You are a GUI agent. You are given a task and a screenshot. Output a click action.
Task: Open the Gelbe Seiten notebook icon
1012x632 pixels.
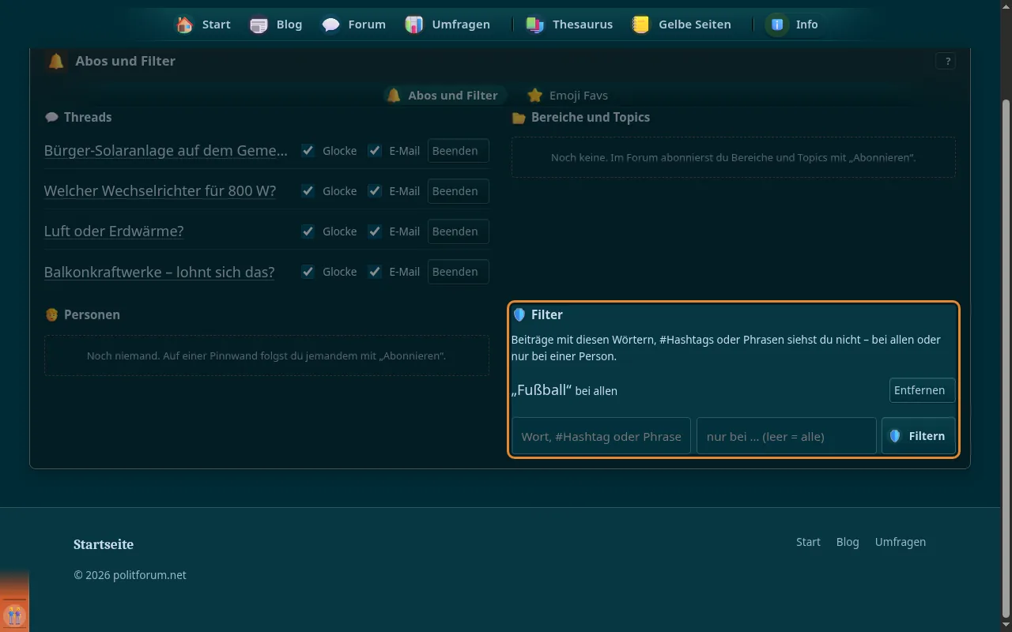pyautogui.click(x=641, y=24)
